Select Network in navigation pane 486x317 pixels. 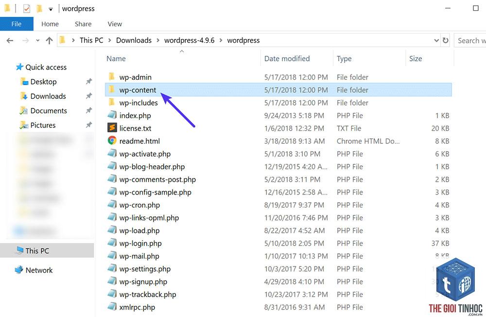(39, 270)
